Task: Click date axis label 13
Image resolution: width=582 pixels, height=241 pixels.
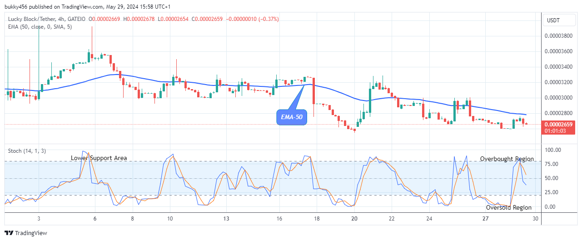Action: click(x=226, y=219)
